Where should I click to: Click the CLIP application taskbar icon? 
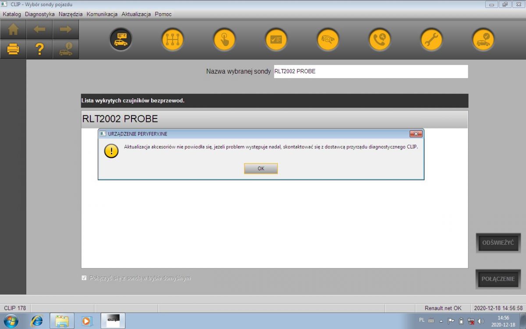pos(113,321)
